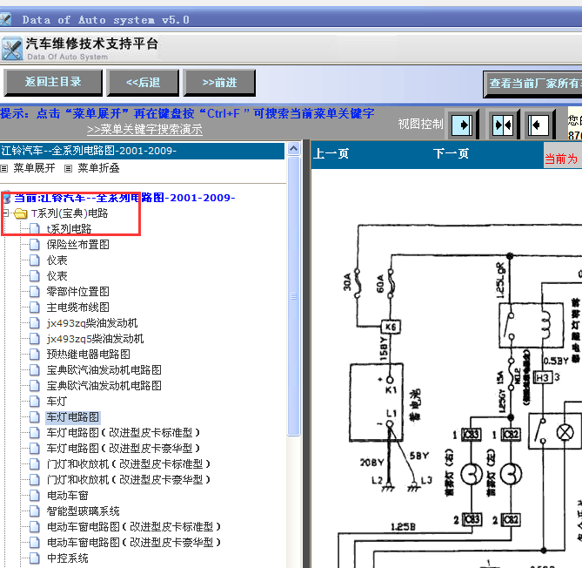Open the menu keyword search demo link
Viewport: 582px width, 568px height.
tap(144, 129)
